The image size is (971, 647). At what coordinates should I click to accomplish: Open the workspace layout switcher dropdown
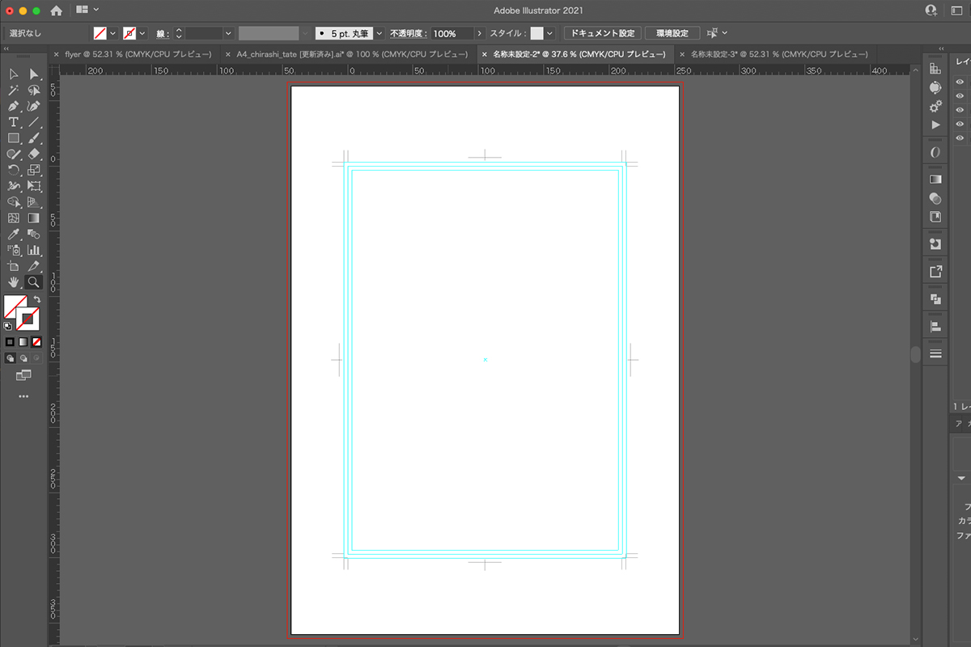86,10
